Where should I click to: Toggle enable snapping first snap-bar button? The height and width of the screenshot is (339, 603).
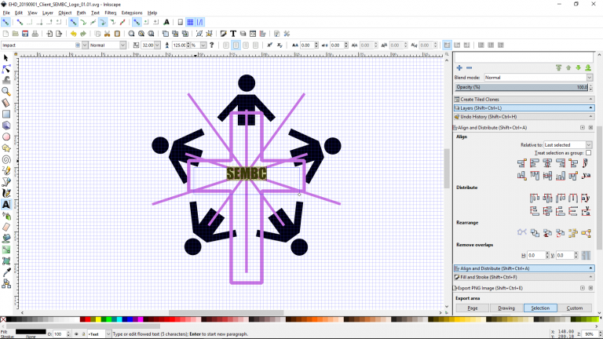point(5,22)
